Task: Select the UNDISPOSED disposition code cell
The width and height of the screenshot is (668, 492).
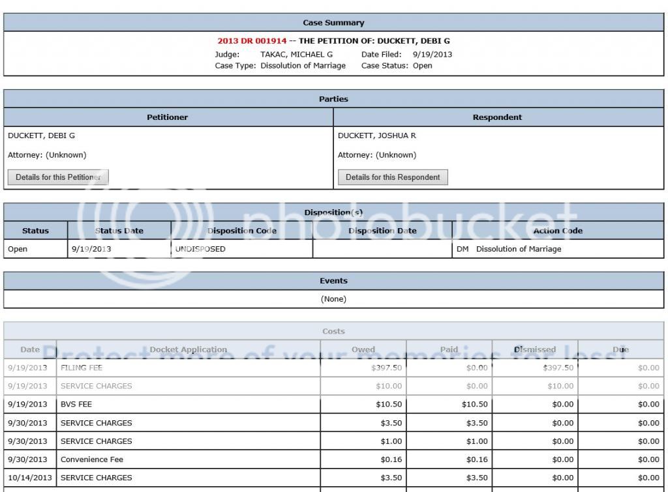Action: coord(200,249)
